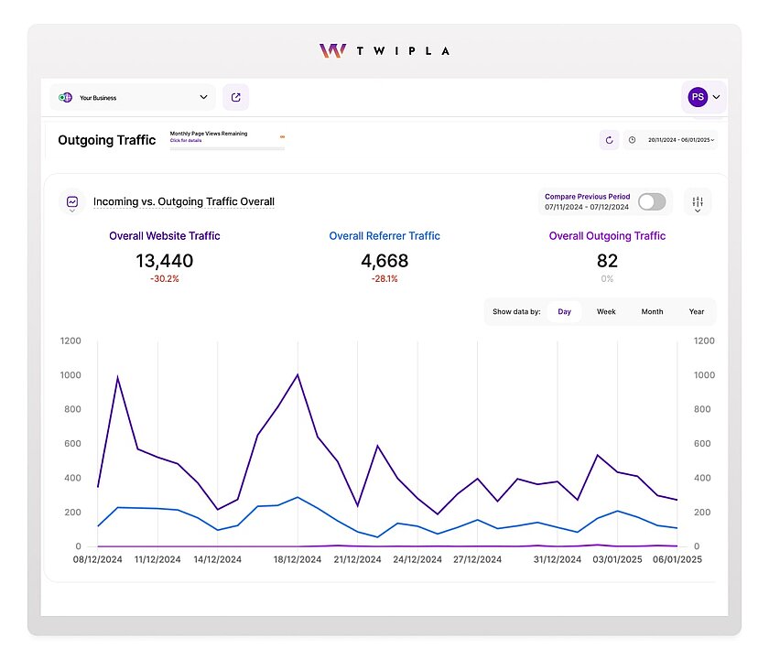
Task: Select the Week data view
Action: click(606, 311)
